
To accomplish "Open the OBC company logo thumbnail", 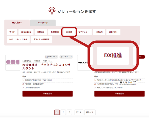I will 13,63.
